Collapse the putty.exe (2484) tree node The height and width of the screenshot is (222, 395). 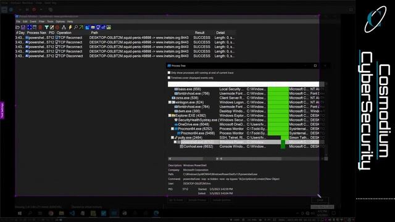coord(173,138)
